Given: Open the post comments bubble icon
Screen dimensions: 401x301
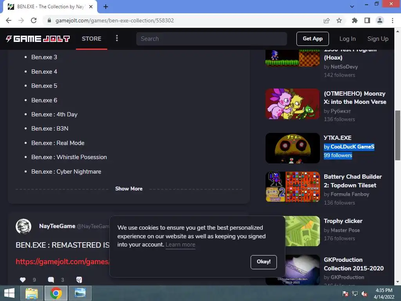Looking at the screenshot, I should (x=51, y=280).
